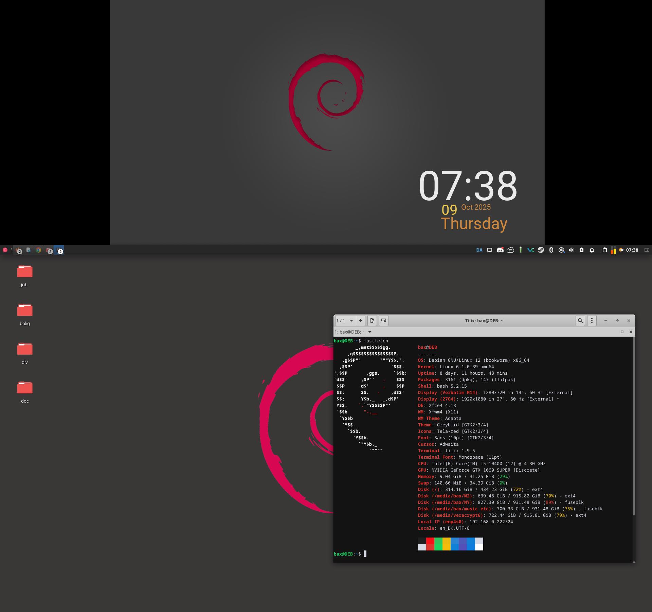
Task: Expand the 1 / 1 session switcher dropdown
Action: pyautogui.click(x=351, y=321)
